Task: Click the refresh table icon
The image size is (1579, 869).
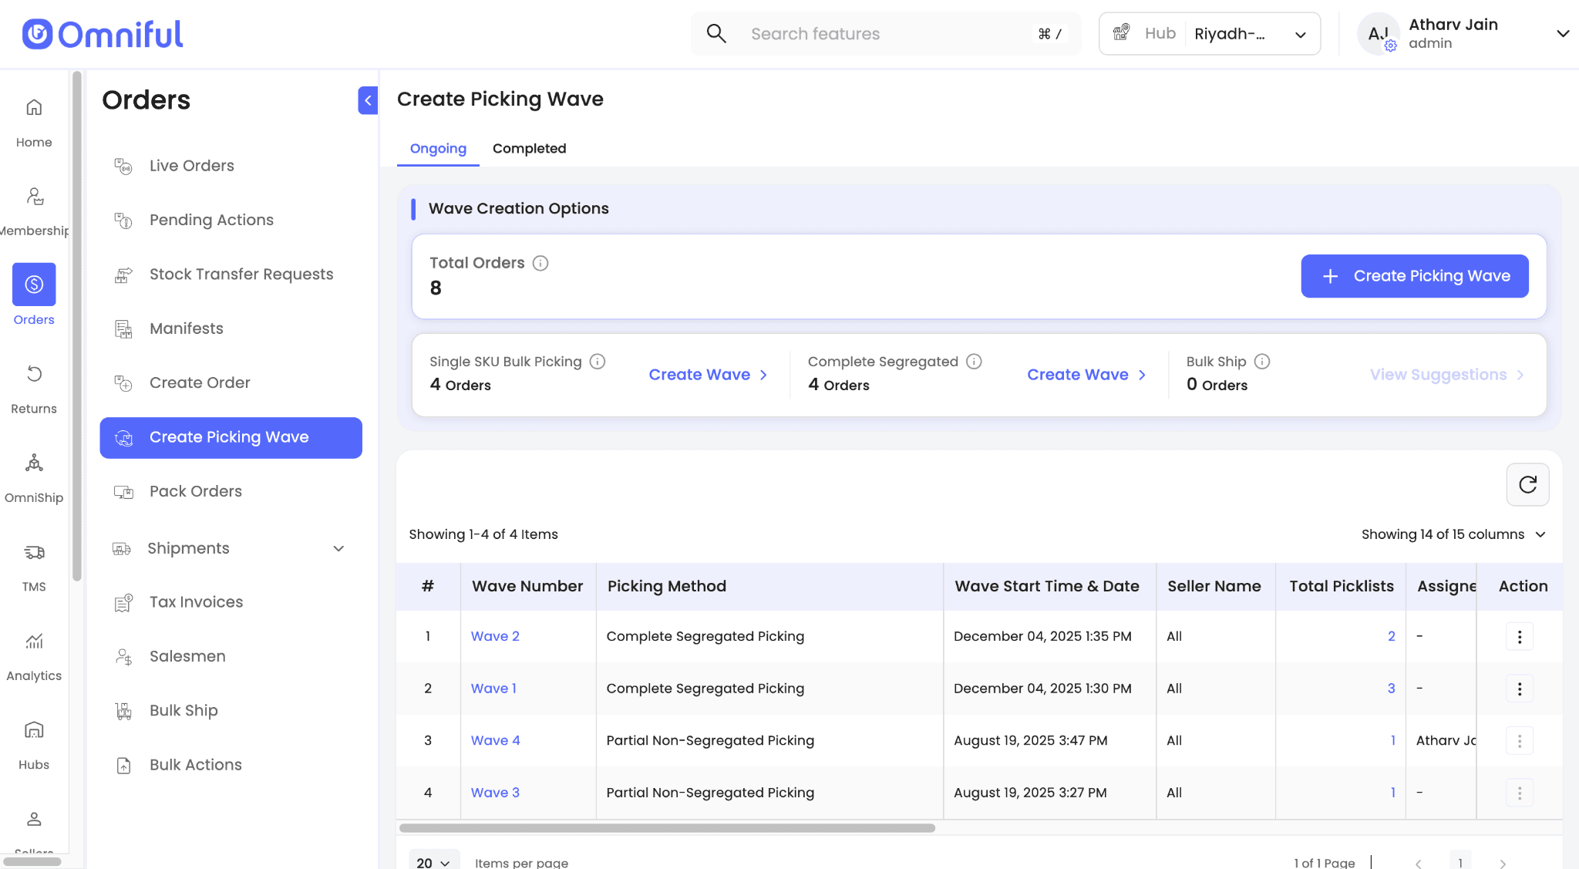Action: (x=1527, y=484)
